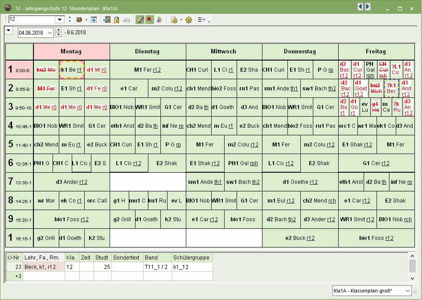Select Friday lesson E2 Shak in period 8
The width and height of the screenshot is (422, 300).
(x=395, y=201)
